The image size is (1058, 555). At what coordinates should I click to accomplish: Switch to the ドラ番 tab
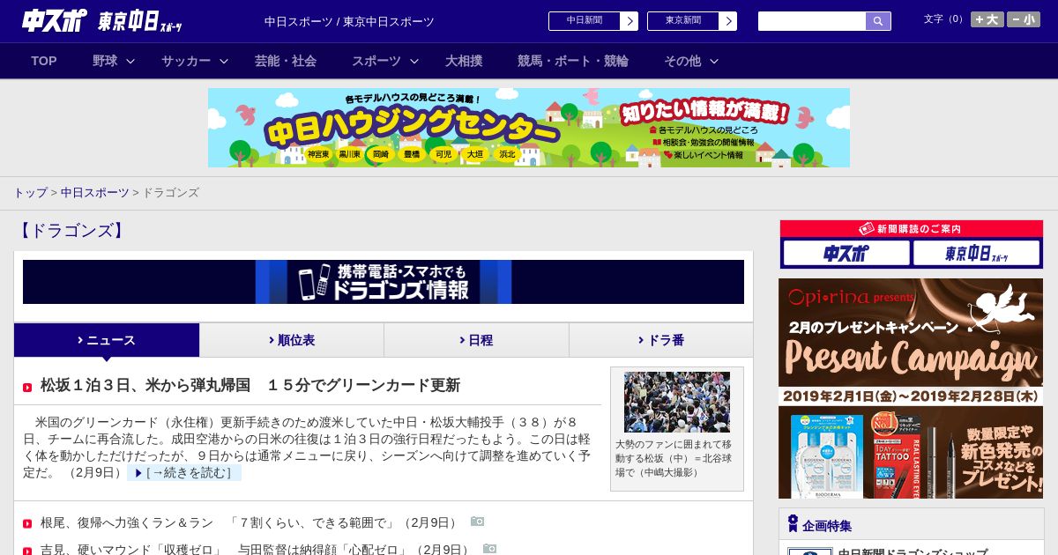point(661,340)
